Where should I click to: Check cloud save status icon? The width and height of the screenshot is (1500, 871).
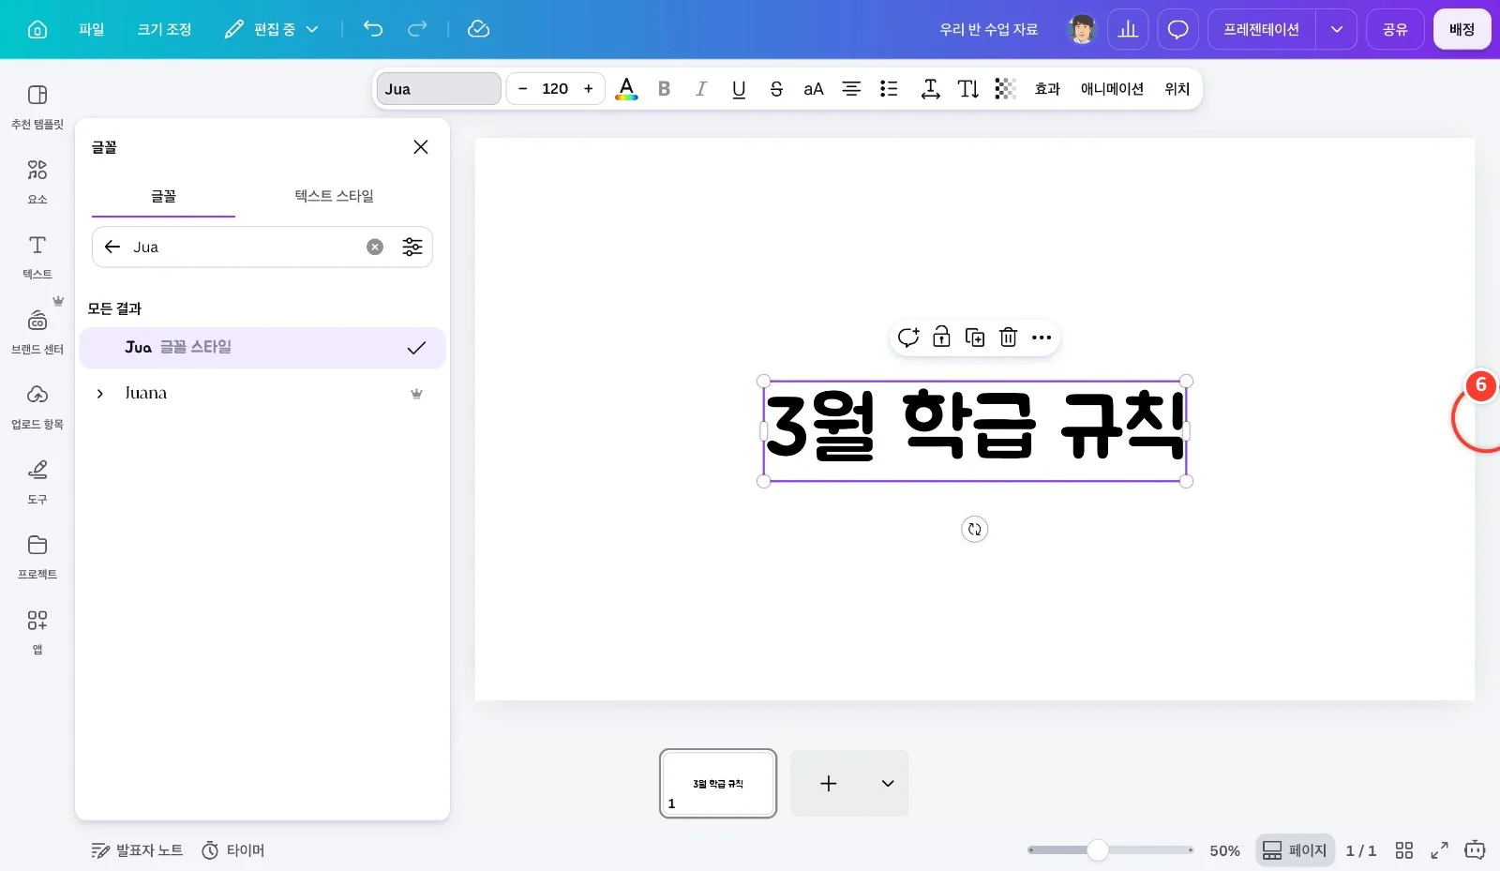(478, 29)
